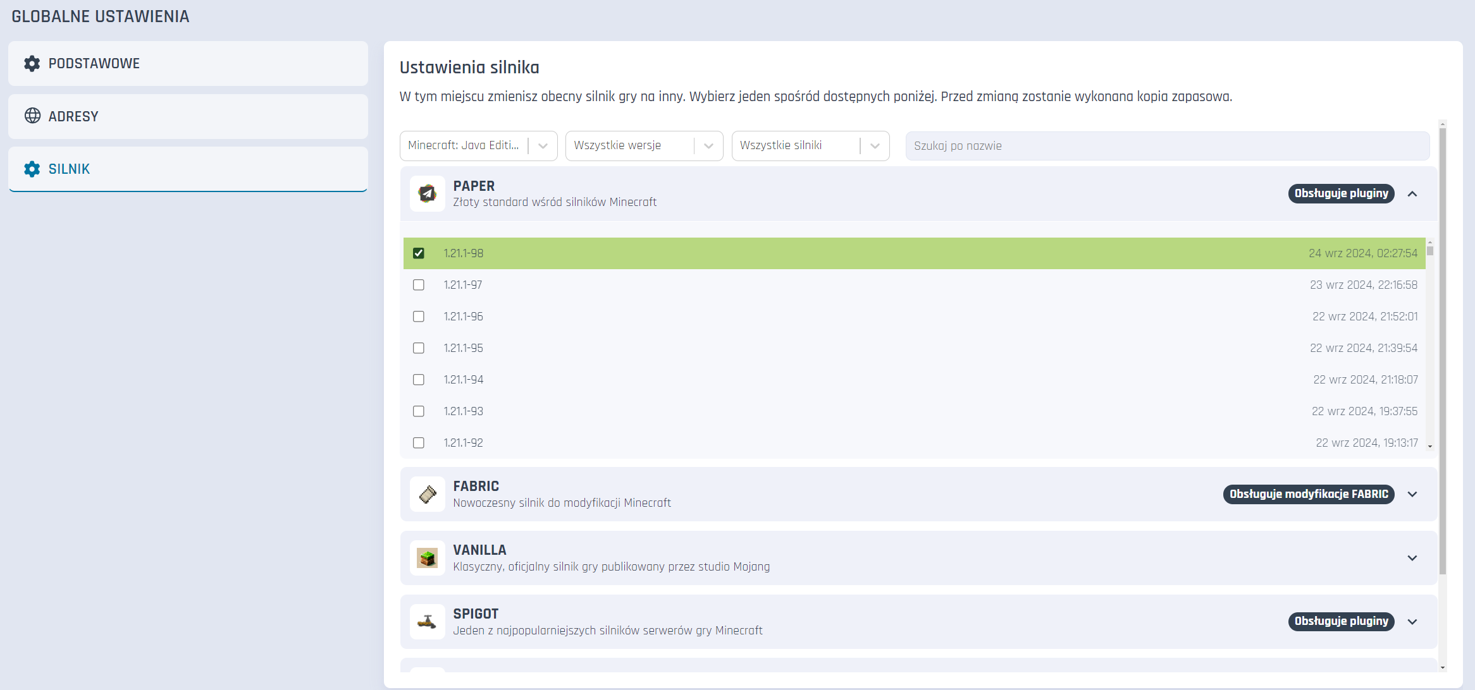
Task: Click the Fabric engine fabric-roll icon
Action: tap(428, 494)
